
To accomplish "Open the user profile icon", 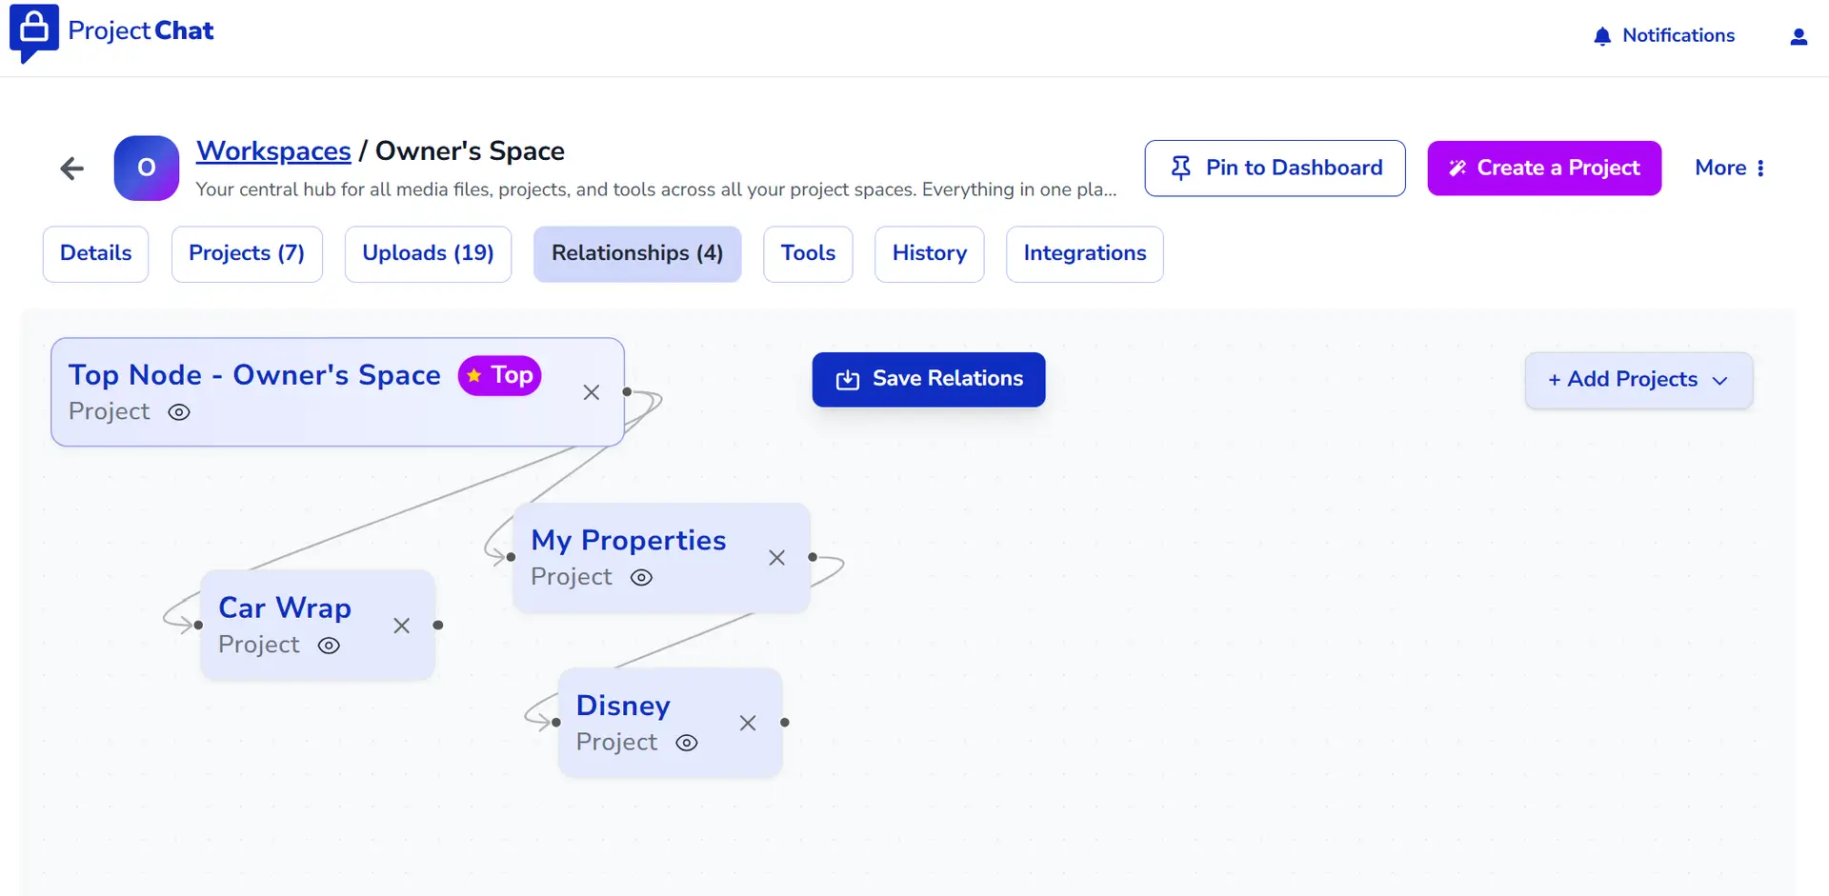I will click(1798, 37).
